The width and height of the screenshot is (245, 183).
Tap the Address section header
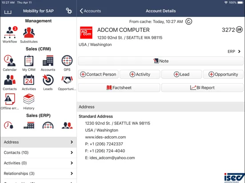161,107
